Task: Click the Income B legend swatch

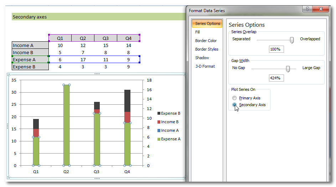Action: click(159, 122)
